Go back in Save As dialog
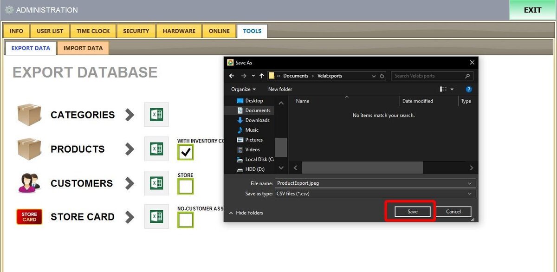This screenshot has height=272, width=557. 232,76
